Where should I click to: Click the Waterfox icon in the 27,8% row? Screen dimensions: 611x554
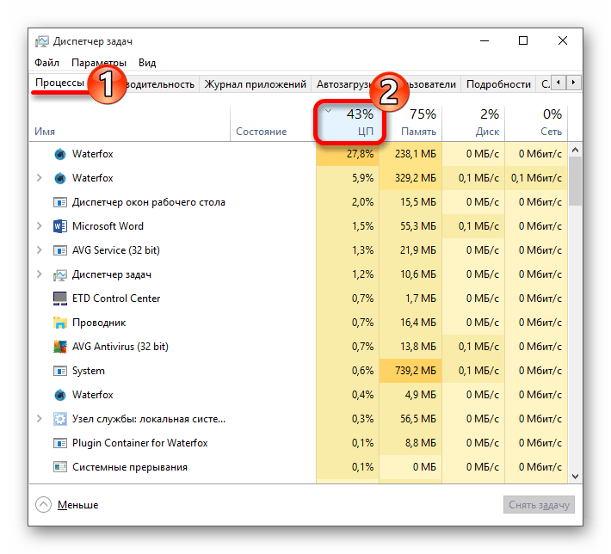[x=60, y=154]
